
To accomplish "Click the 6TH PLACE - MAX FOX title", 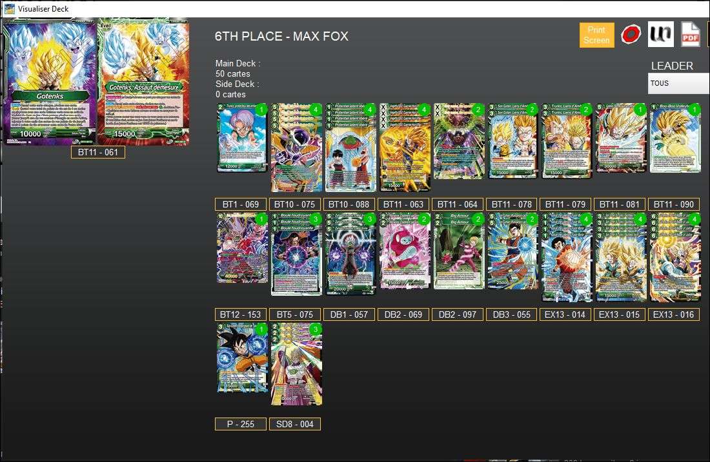I will point(282,36).
